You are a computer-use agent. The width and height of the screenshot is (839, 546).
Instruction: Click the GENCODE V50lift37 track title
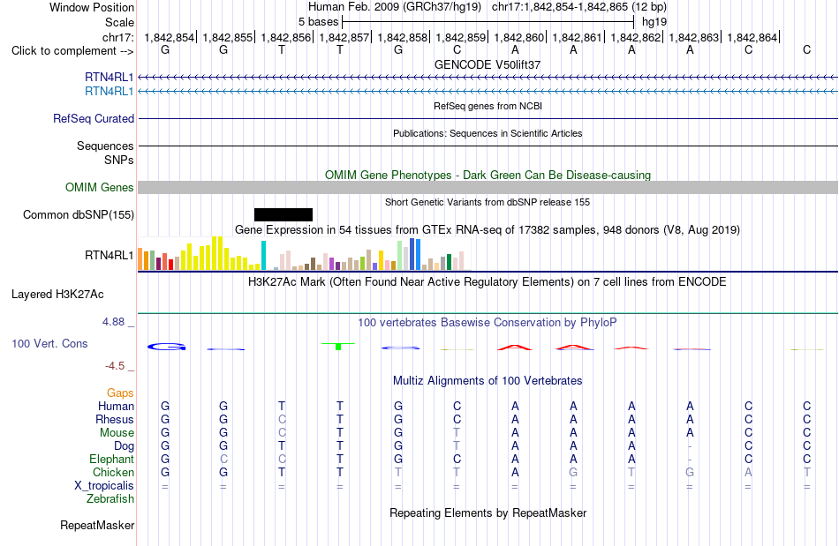[488, 64]
